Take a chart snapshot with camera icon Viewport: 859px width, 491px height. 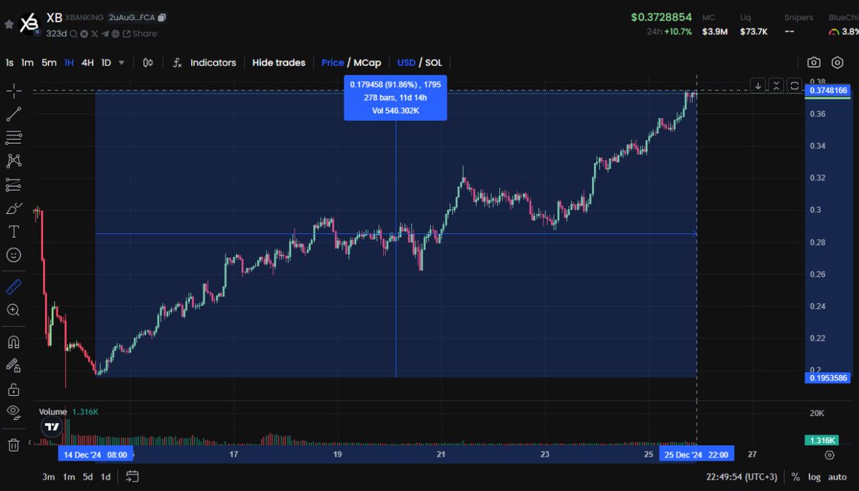[x=814, y=63]
